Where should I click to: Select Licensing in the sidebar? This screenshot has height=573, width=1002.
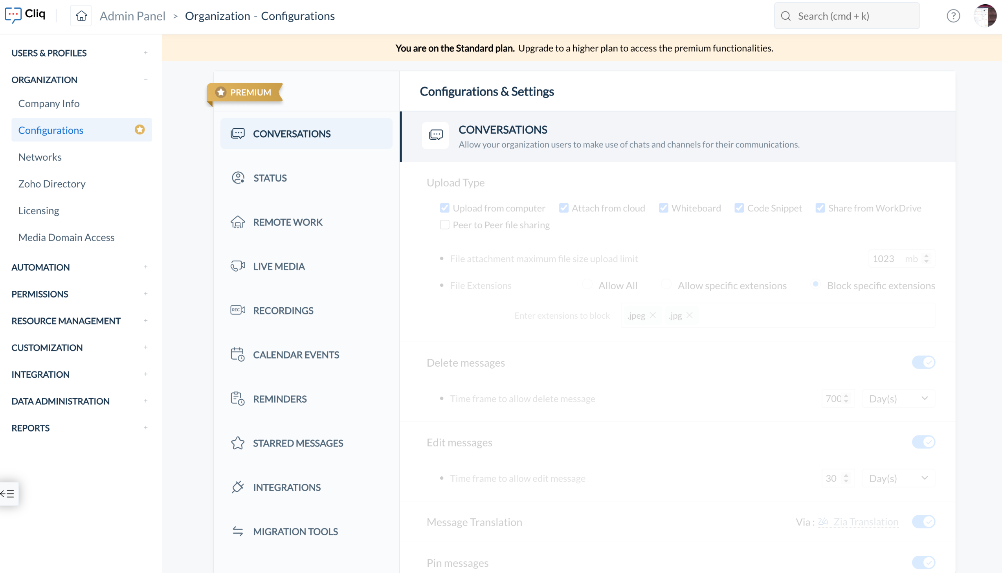39,211
